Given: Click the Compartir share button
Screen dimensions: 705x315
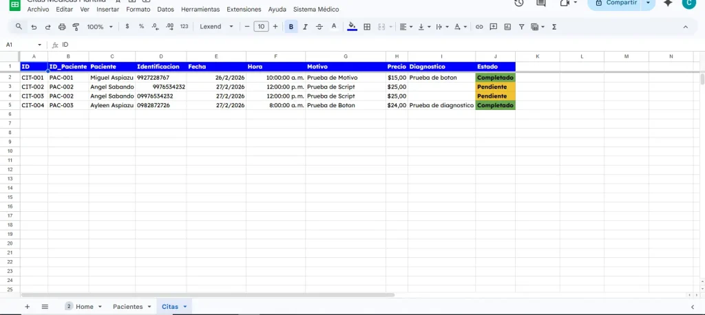Looking at the screenshot, I should tap(615, 3).
